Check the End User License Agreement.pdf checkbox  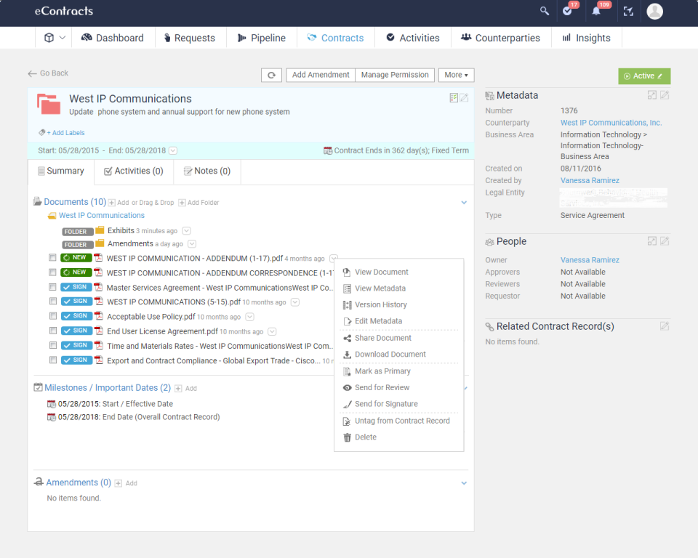52,330
